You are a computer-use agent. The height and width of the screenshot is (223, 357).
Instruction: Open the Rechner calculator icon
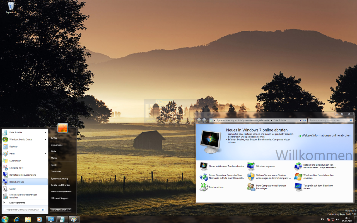pyautogui.click(x=5, y=147)
